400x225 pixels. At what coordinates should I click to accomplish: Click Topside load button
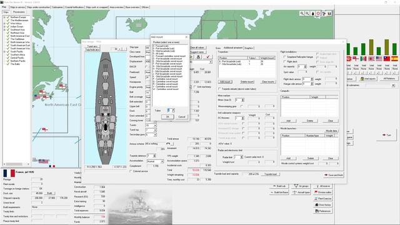(271, 174)
